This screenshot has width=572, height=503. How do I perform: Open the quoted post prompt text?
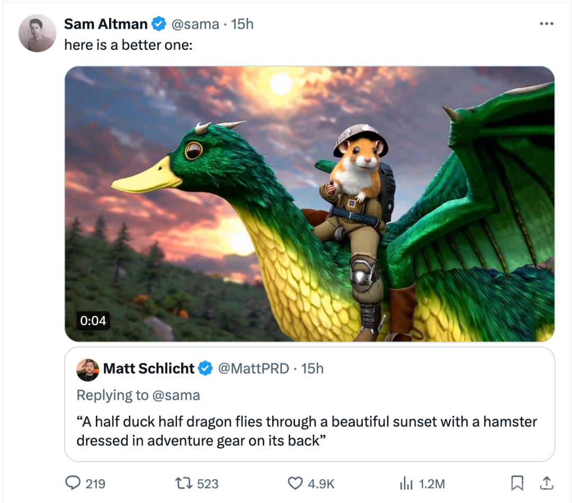pos(307,431)
